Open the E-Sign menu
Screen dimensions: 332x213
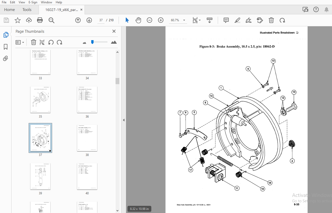pos(33,2)
